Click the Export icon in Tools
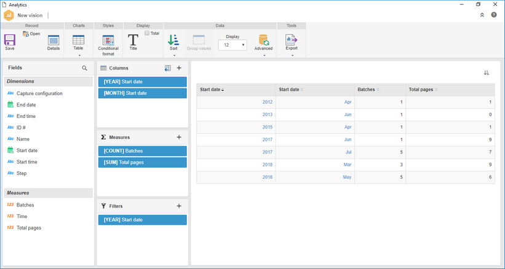This screenshot has width=505, height=269. tap(292, 40)
